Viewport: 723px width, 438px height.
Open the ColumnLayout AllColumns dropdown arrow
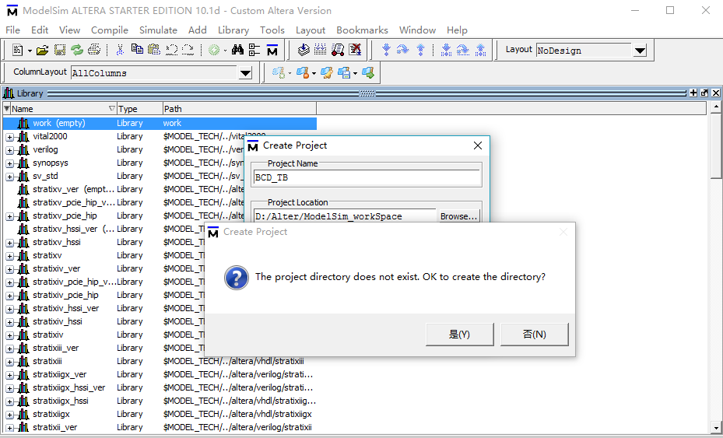245,73
